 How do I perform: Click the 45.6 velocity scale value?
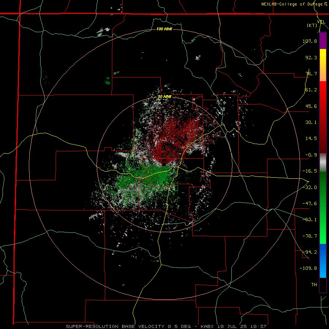311,106
